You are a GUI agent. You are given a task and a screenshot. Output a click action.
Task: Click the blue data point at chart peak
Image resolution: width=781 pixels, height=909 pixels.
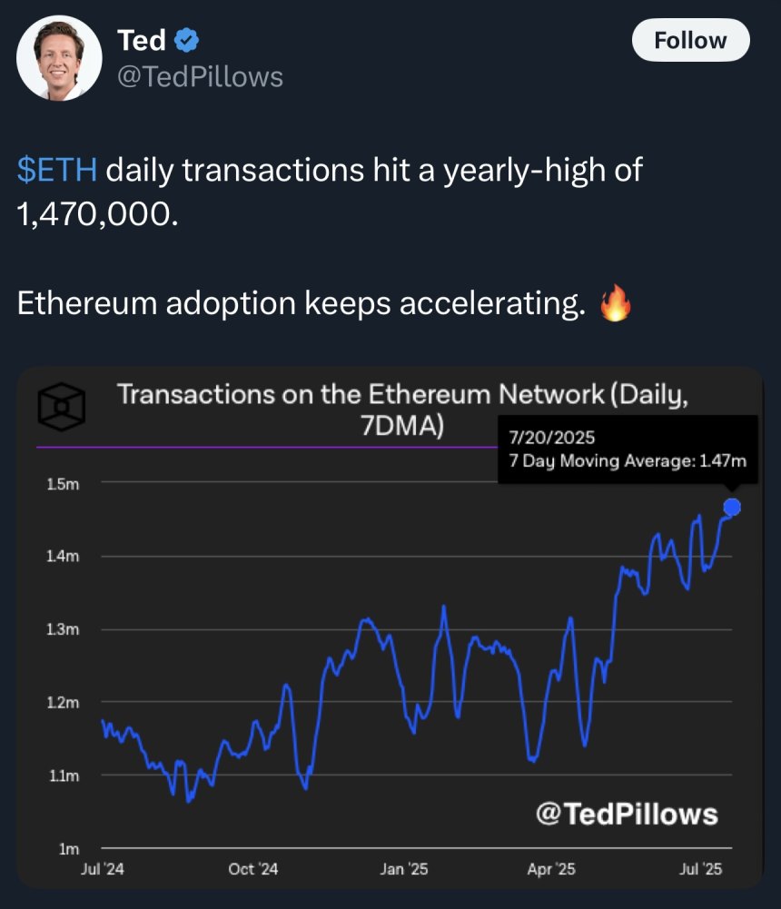click(732, 508)
